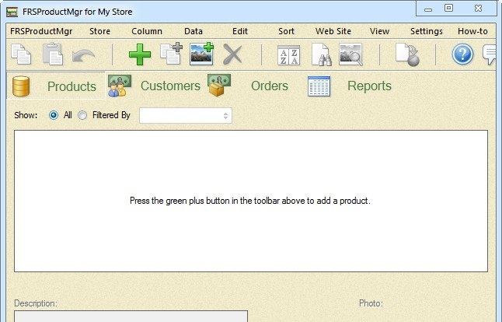Add a product with green plus

pos(140,54)
